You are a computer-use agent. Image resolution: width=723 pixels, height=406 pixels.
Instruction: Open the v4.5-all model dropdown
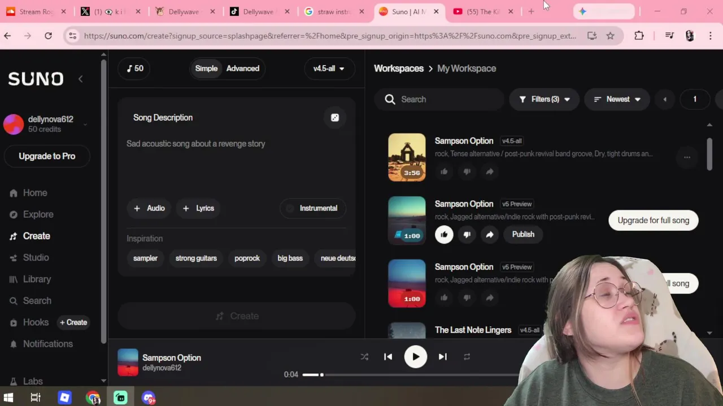(x=329, y=68)
